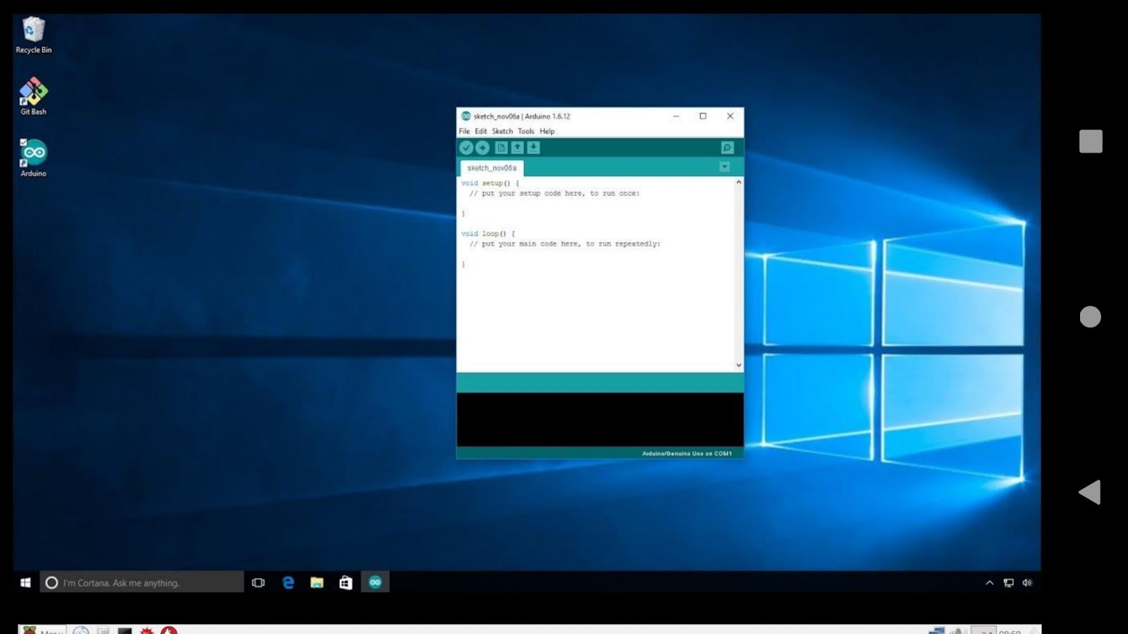1128x634 pixels.
Task: Show hidden tray icons with the chevron
Action: point(990,583)
